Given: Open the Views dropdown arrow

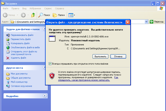Looking at the screenshot, I should pyautogui.click(x=74, y=15).
